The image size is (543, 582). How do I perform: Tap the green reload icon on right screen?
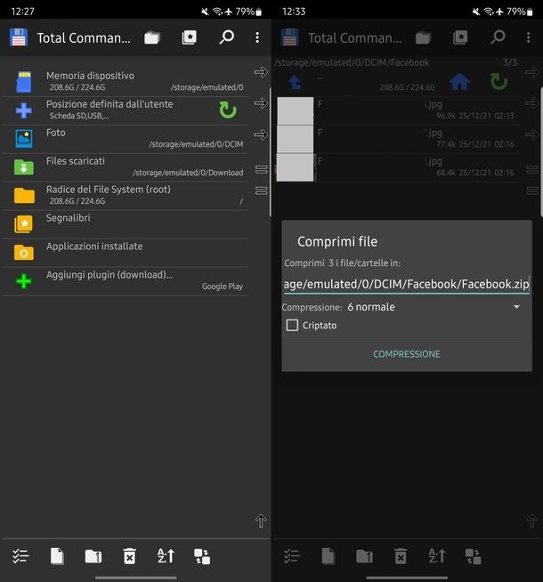(498, 82)
